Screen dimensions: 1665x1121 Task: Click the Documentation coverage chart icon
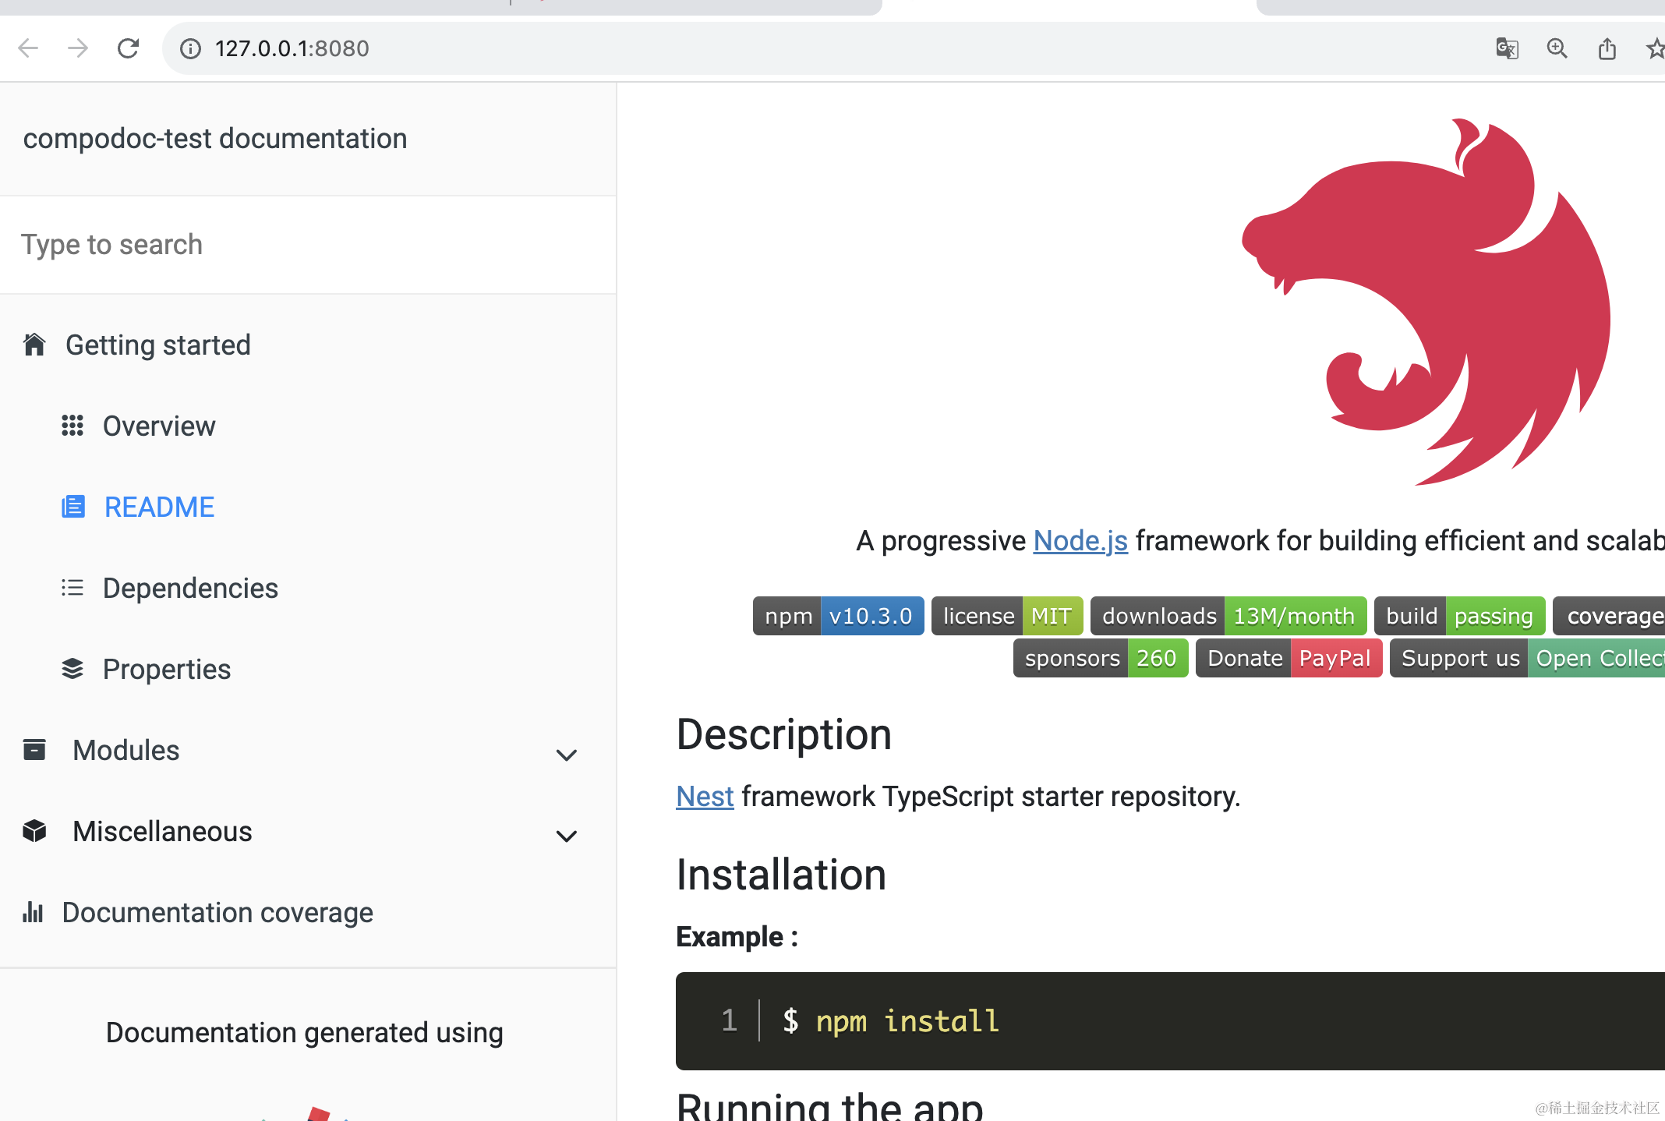33,912
